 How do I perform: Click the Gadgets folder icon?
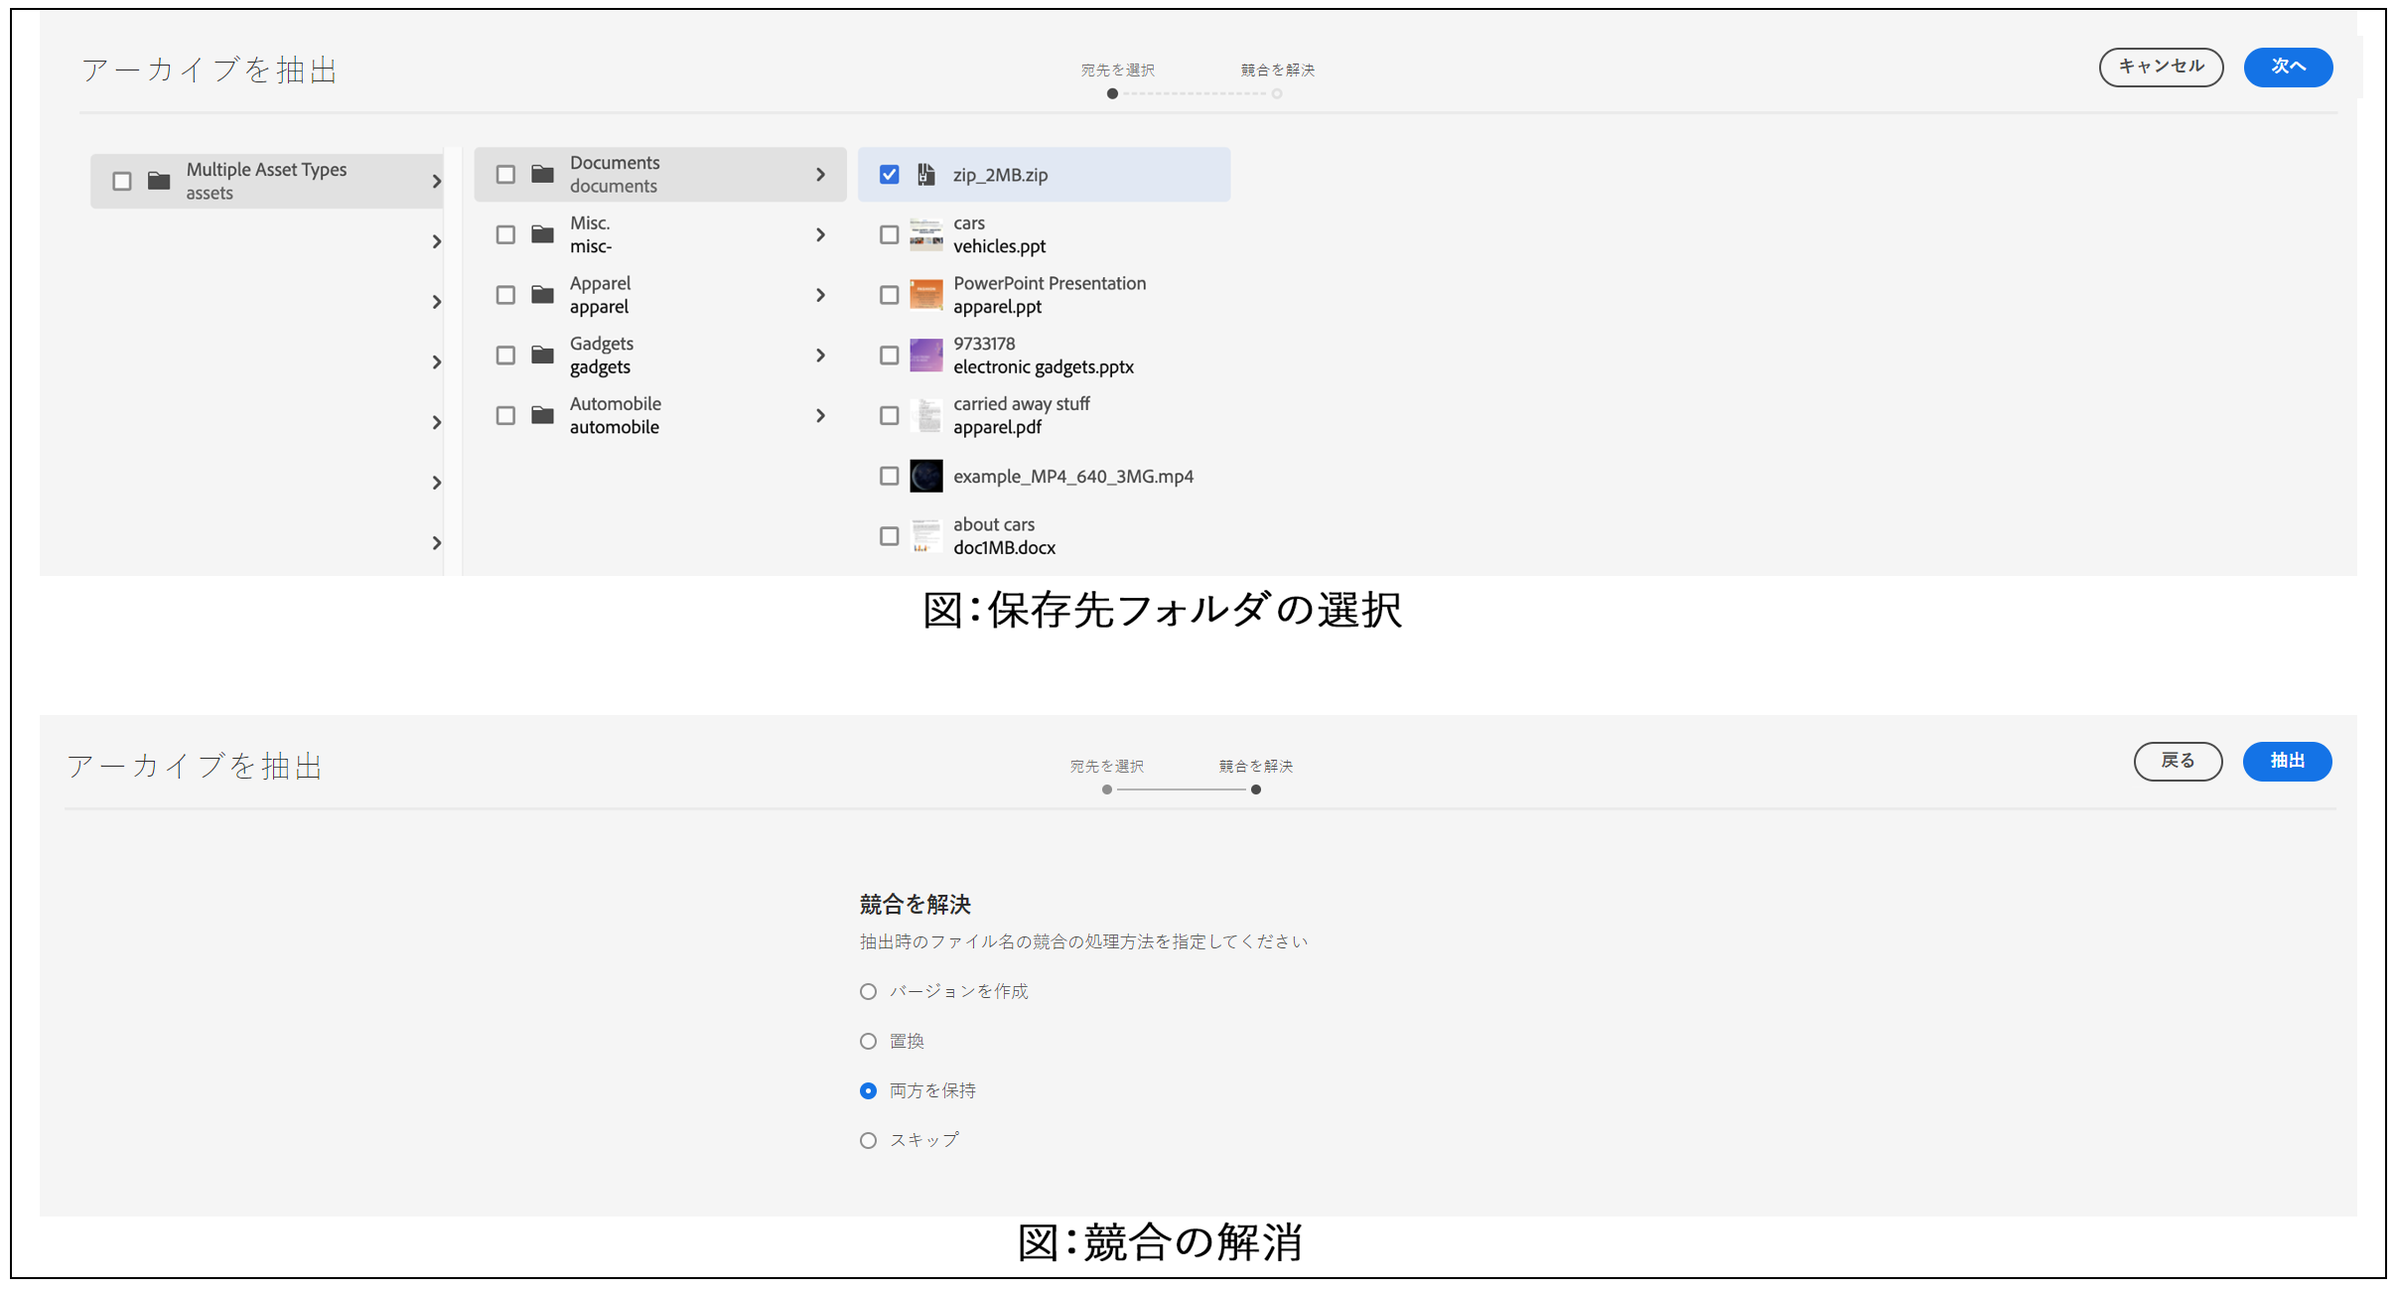[x=542, y=356]
